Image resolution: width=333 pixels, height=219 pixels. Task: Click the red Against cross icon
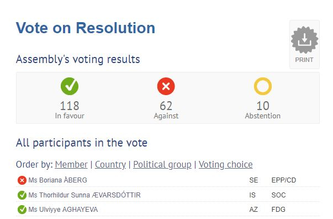tap(166, 86)
